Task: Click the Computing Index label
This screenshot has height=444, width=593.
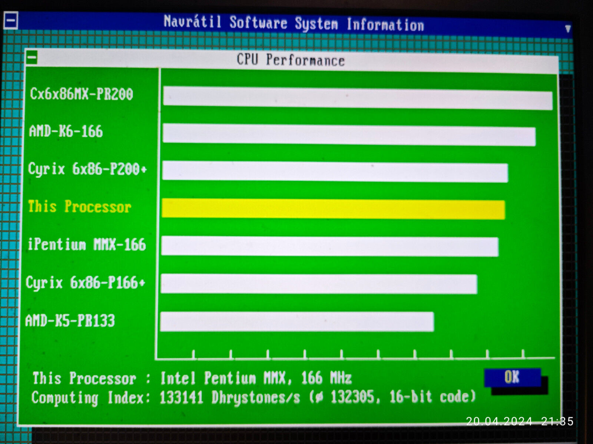Action: (91, 398)
